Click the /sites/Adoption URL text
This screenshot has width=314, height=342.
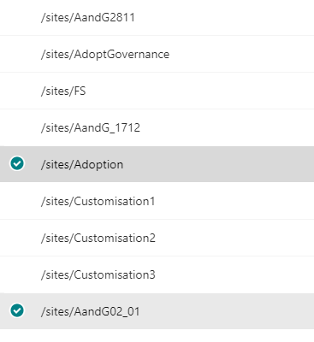[82, 165]
